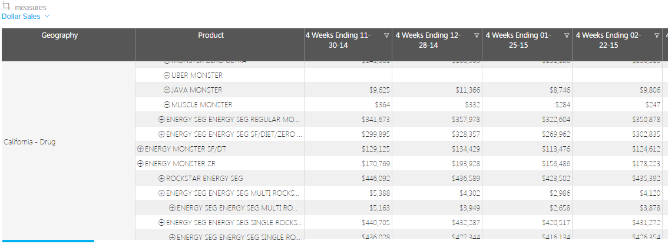The width and height of the screenshot is (668, 247).
Task: Click the measures crop icon
Action: point(6,6)
